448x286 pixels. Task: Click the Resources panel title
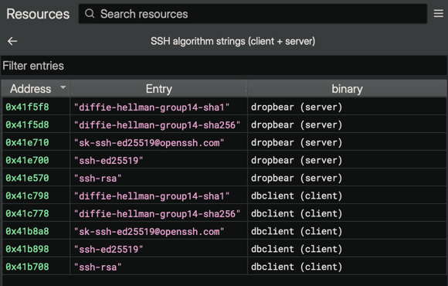[x=38, y=14]
